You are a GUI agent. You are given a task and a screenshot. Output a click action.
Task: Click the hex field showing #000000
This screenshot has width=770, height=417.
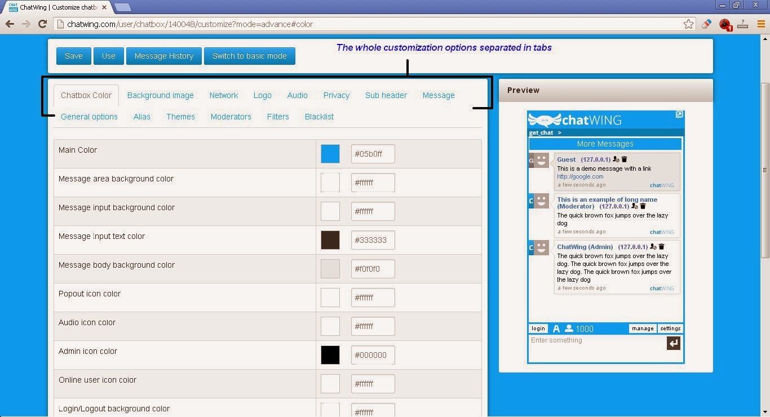[373, 355]
